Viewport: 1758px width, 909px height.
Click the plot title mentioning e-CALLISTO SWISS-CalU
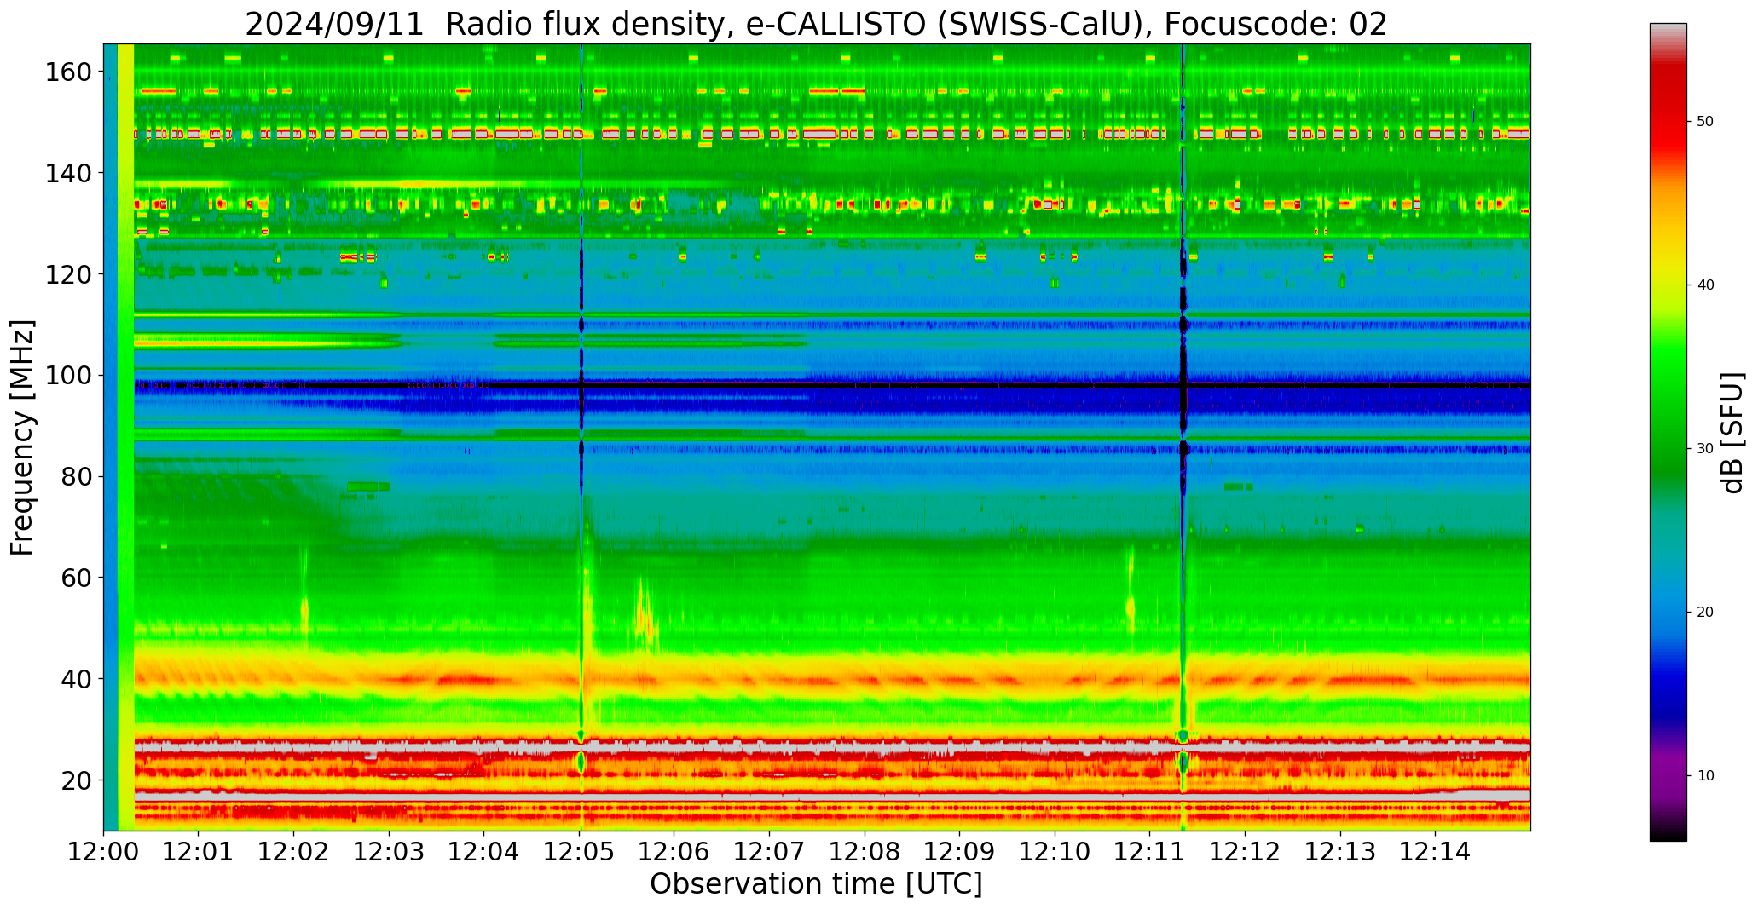(x=816, y=24)
